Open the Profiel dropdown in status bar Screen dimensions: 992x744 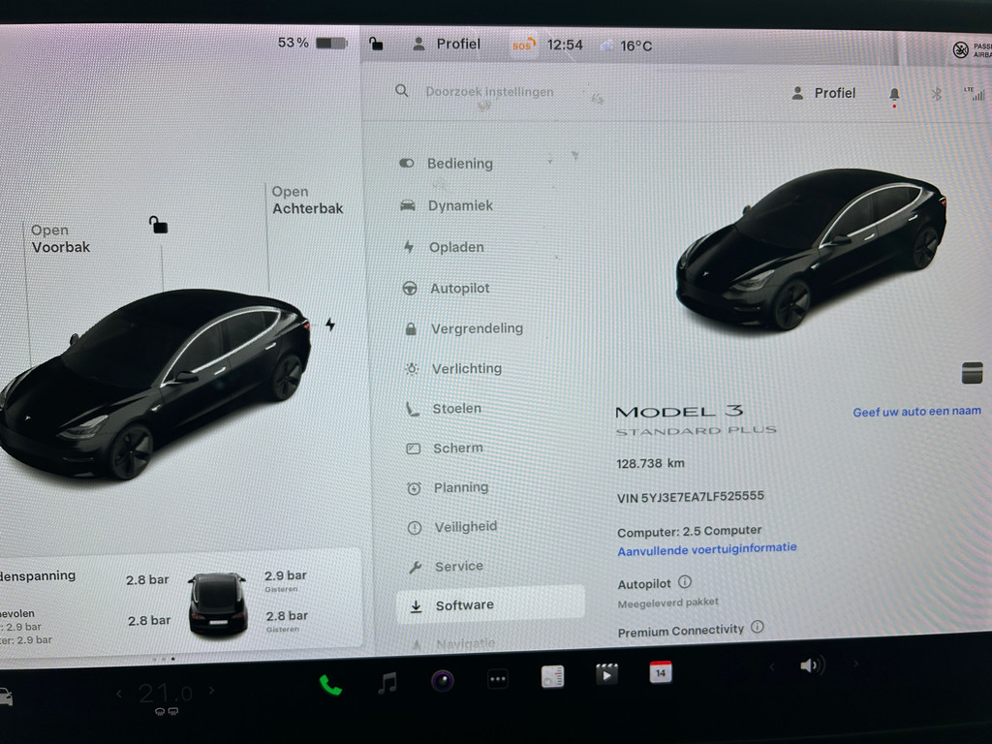coord(447,44)
